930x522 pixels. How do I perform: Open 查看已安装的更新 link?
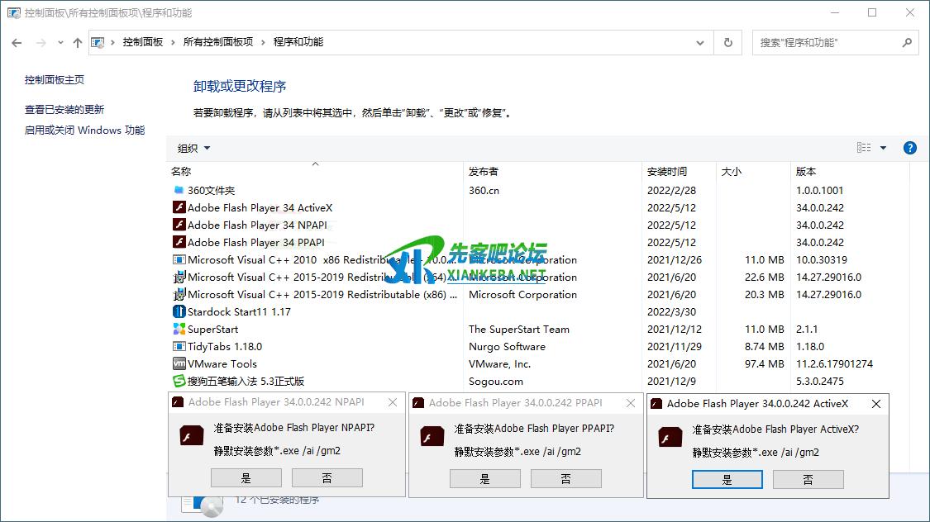pyautogui.click(x=64, y=109)
